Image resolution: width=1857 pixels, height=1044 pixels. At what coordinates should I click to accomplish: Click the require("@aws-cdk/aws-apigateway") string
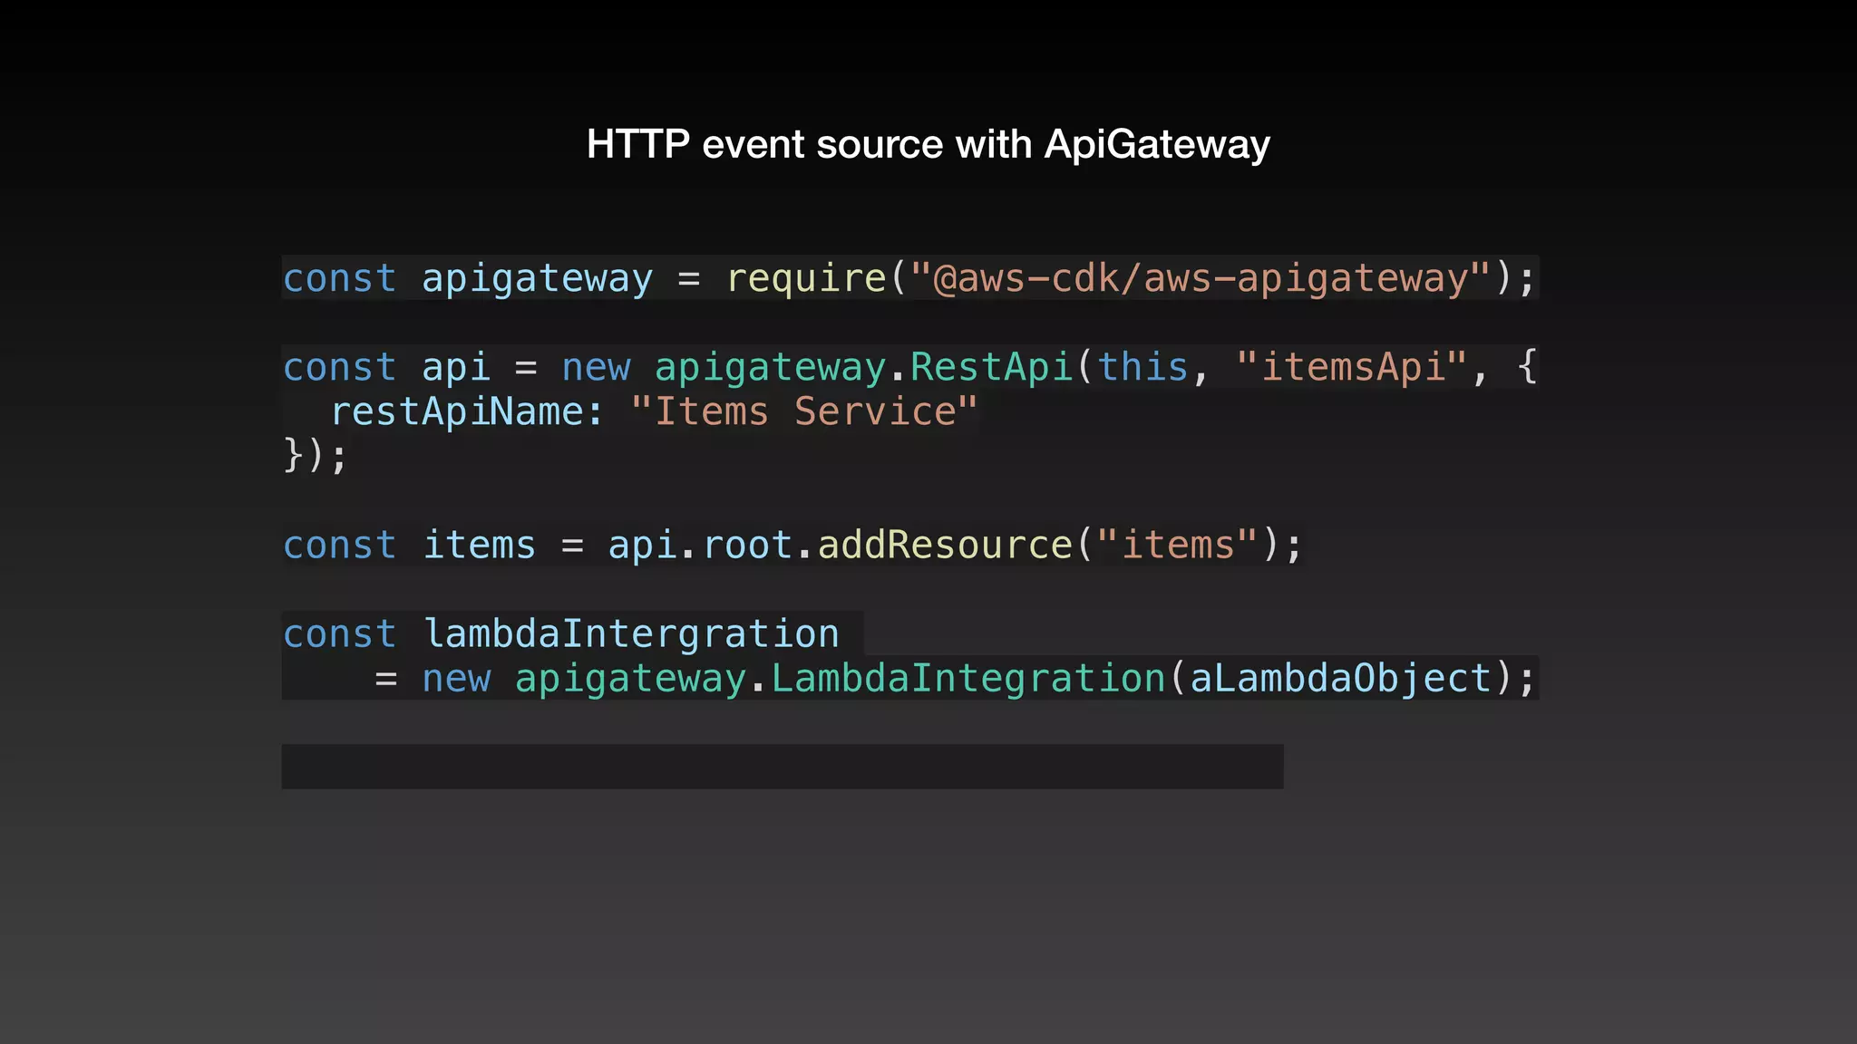pos(1201,278)
